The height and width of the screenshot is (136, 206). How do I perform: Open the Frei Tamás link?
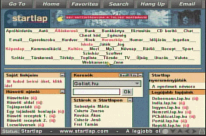pyautogui.click(x=86, y=124)
